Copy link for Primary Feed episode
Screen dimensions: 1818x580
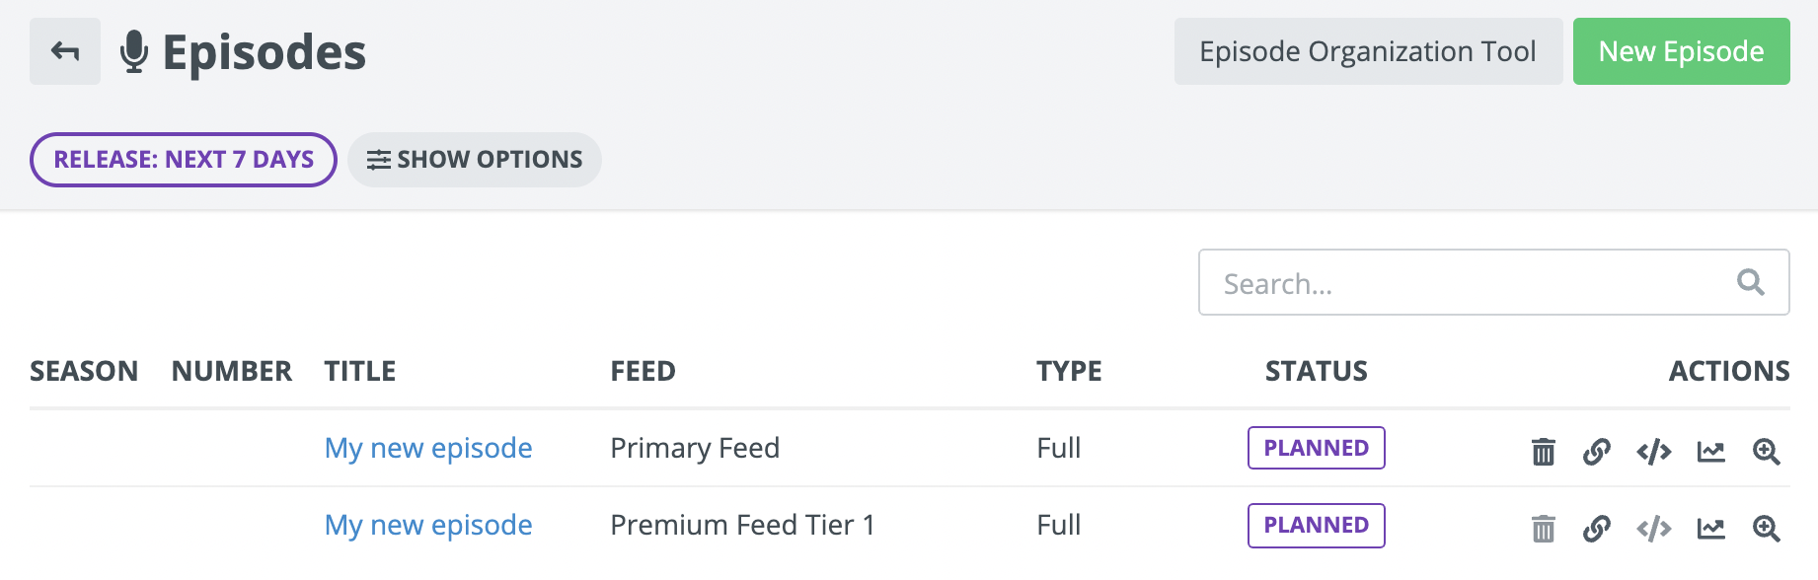[x=1597, y=451]
